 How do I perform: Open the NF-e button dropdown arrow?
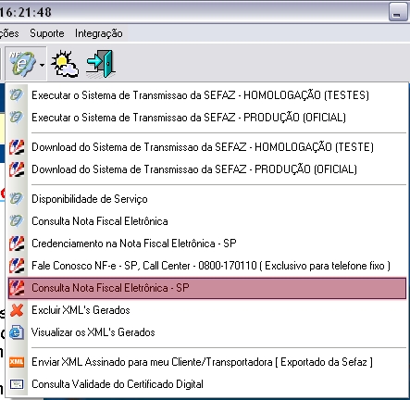point(42,65)
